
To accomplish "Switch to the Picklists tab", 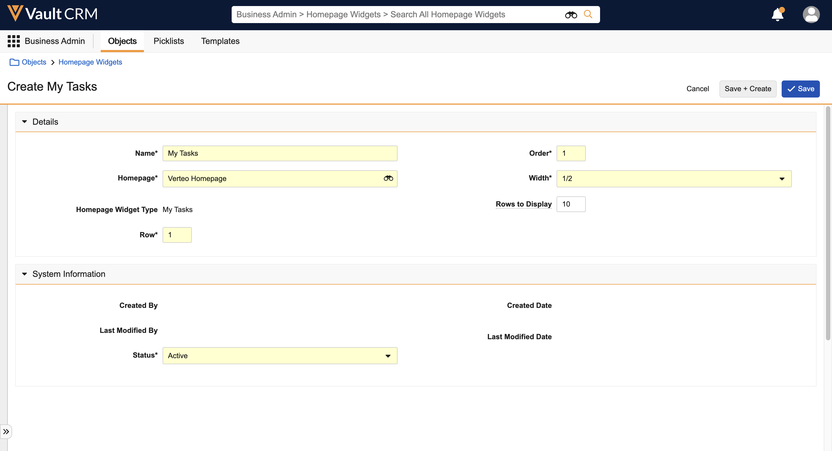I will [x=169, y=41].
